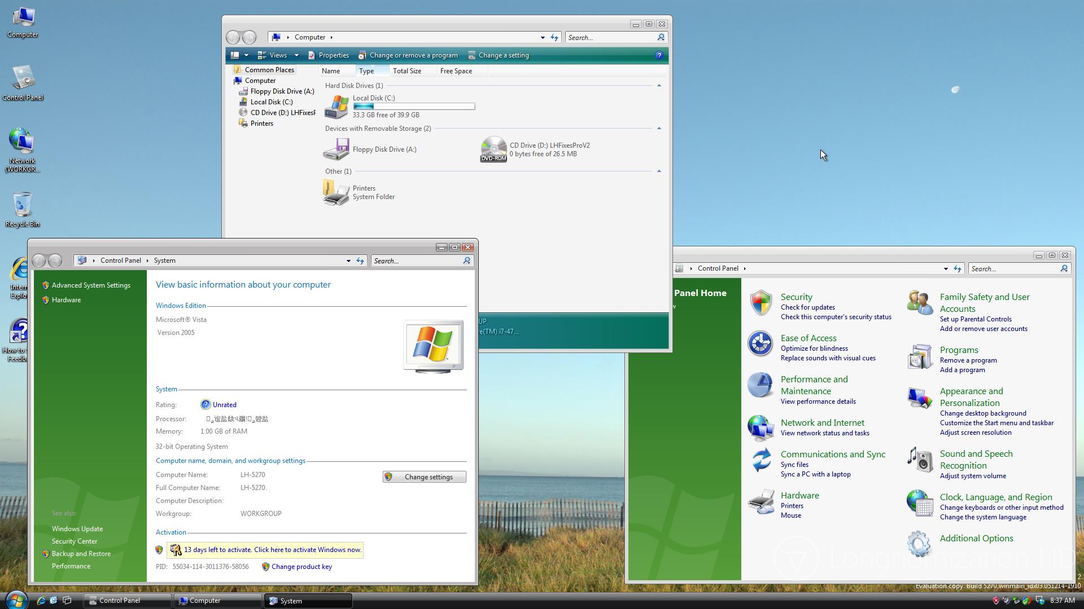Click the Change product key link
The image size is (1084, 609).
point(301,567)
